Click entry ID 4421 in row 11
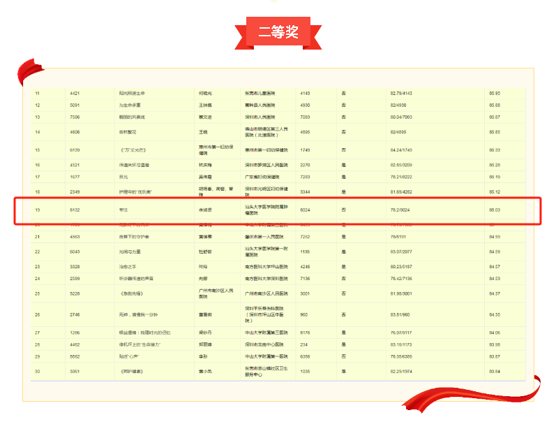The image size is (549, 422). click(x=76, y=93)
